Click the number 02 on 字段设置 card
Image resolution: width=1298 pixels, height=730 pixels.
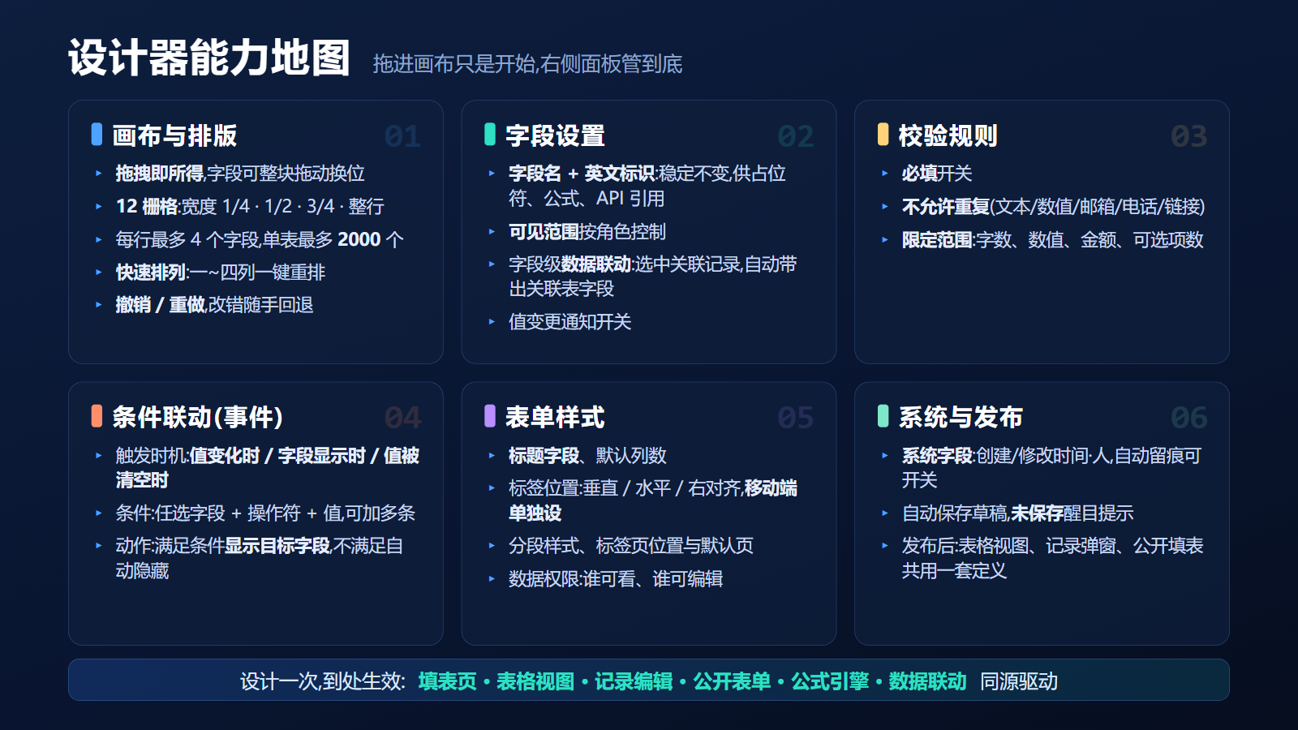click(796, 136)
